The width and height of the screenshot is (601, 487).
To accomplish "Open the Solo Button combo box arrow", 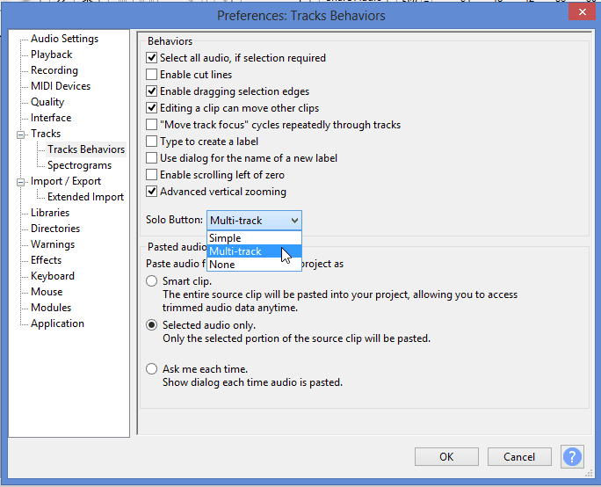I will pyautogui.click(x=294, y=220).
